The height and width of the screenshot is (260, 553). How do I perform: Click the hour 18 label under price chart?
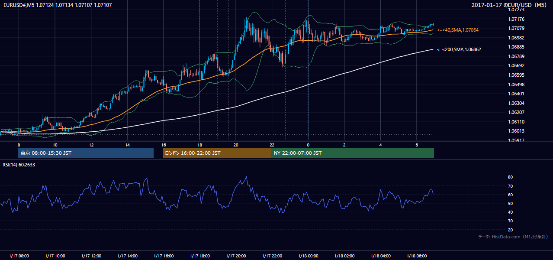point(199,145)
